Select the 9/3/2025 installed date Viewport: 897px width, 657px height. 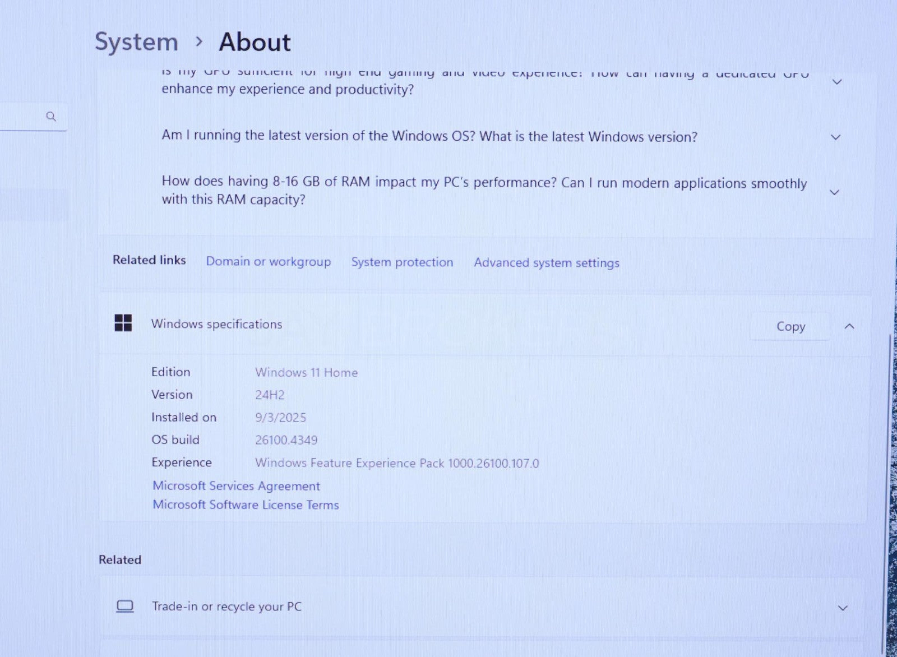(280, 418)
